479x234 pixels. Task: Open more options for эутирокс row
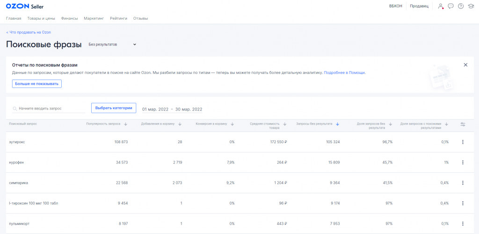pos(463,142)
